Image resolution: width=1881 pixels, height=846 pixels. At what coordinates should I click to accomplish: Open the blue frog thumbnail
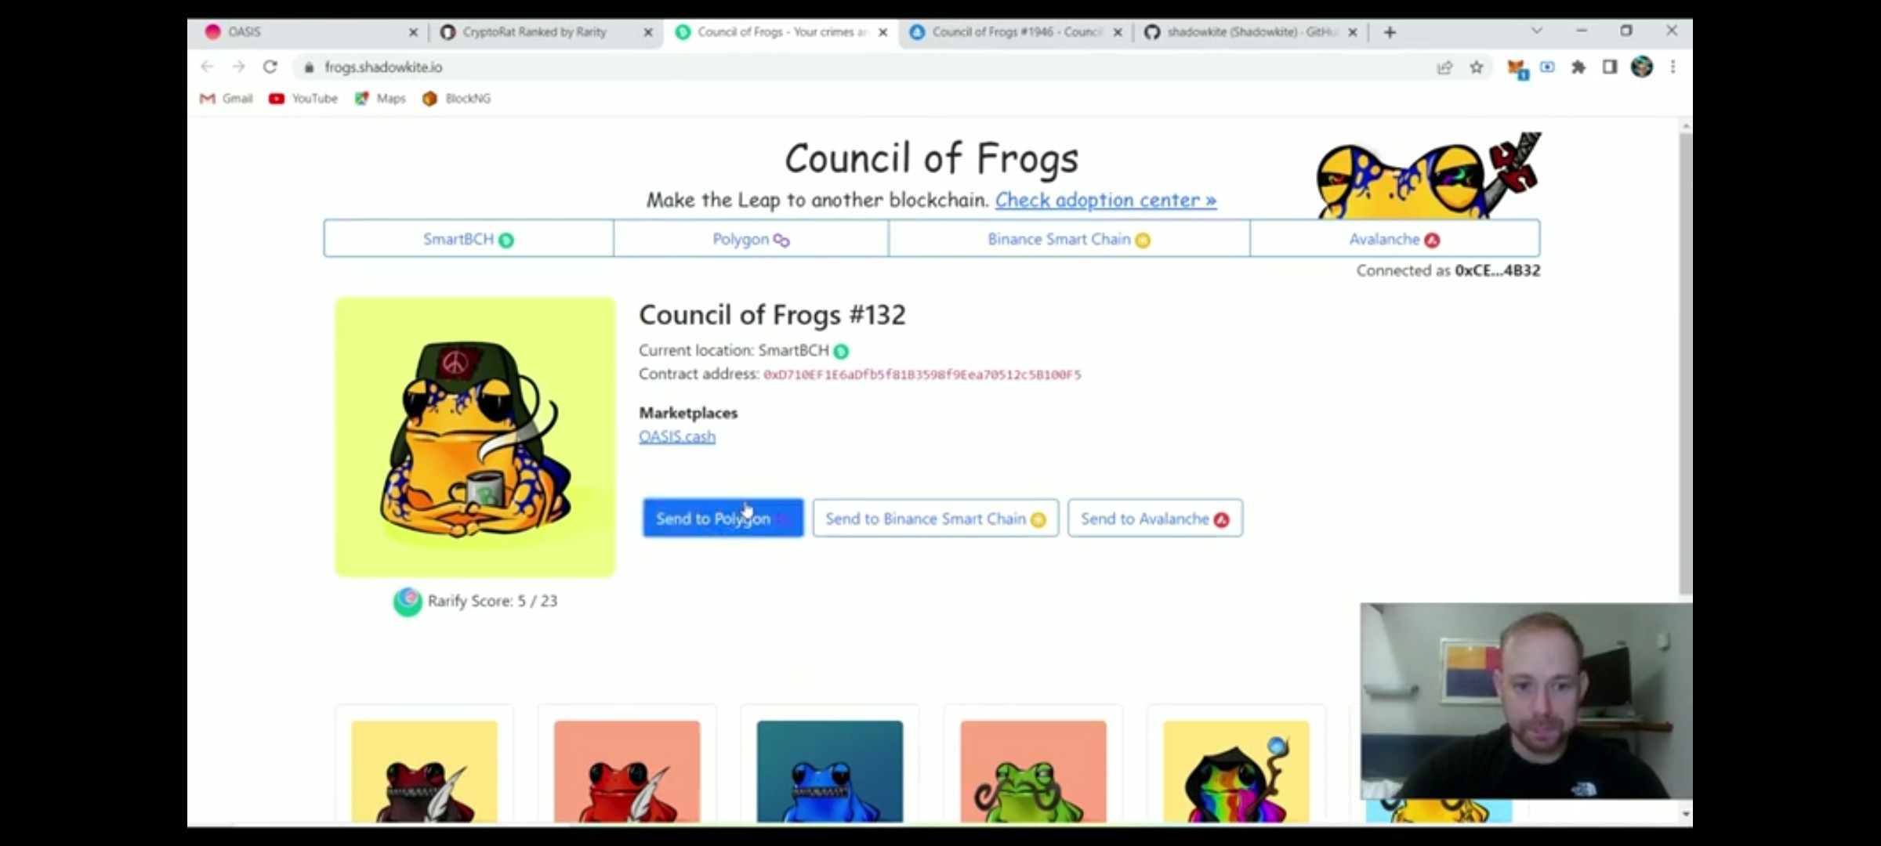(x=830, y=772)
